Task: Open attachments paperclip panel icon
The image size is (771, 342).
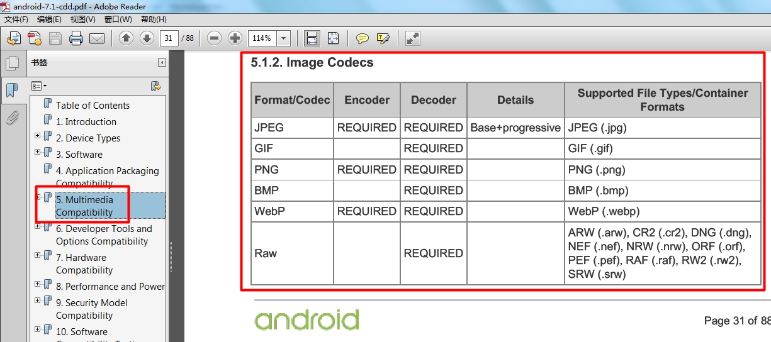Action: click(12, 117)
